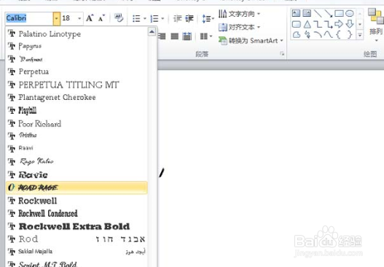Click the Decrease Font Size icon
The height and width of the screenshot is (267, 384).
click(x=101, y=18)
